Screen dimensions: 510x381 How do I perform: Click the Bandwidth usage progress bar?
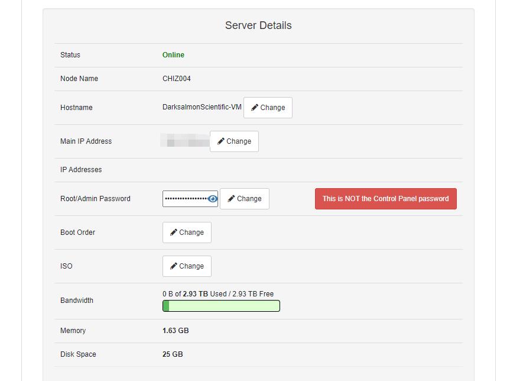221,306
